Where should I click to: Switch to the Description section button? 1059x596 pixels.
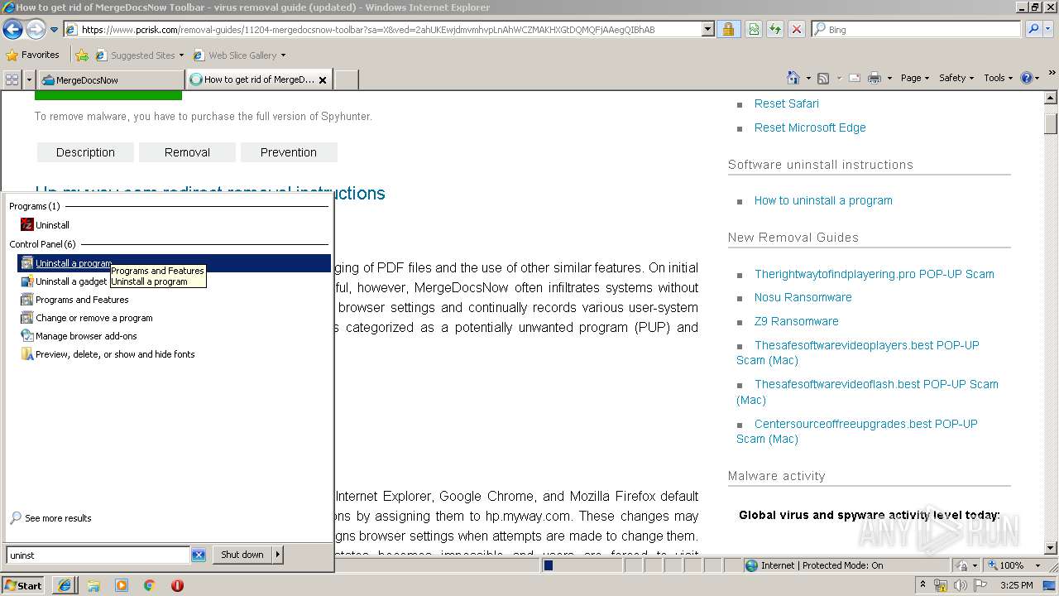(85, 152)
